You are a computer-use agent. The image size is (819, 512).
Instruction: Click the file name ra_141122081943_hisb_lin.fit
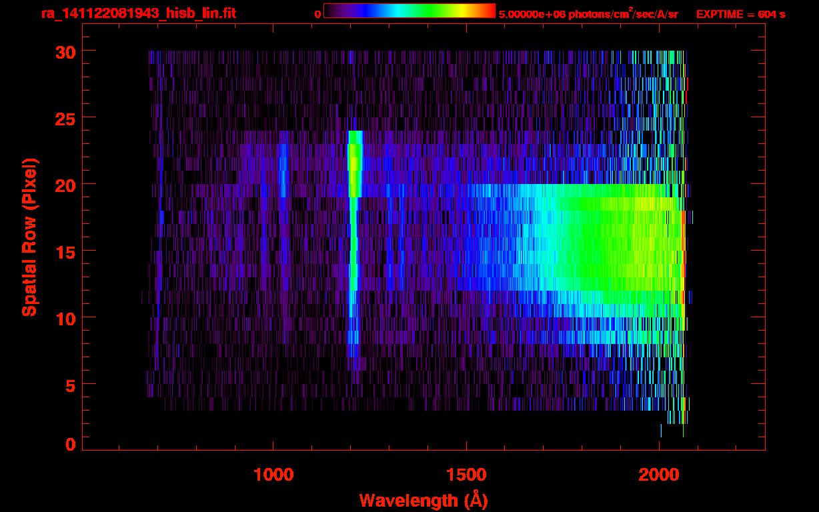(138, 13)
